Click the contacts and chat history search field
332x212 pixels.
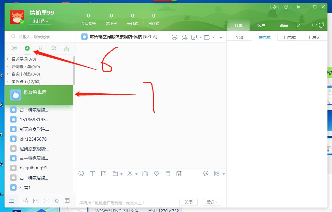click(40, 37)
